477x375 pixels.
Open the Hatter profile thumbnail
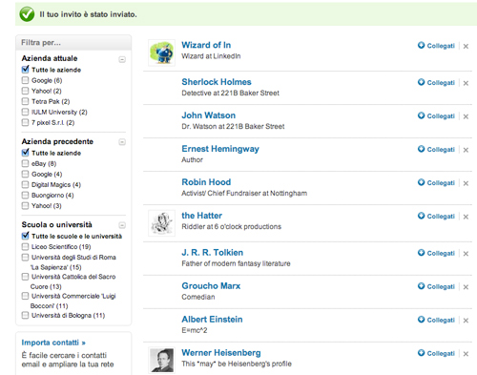point(161,223)
